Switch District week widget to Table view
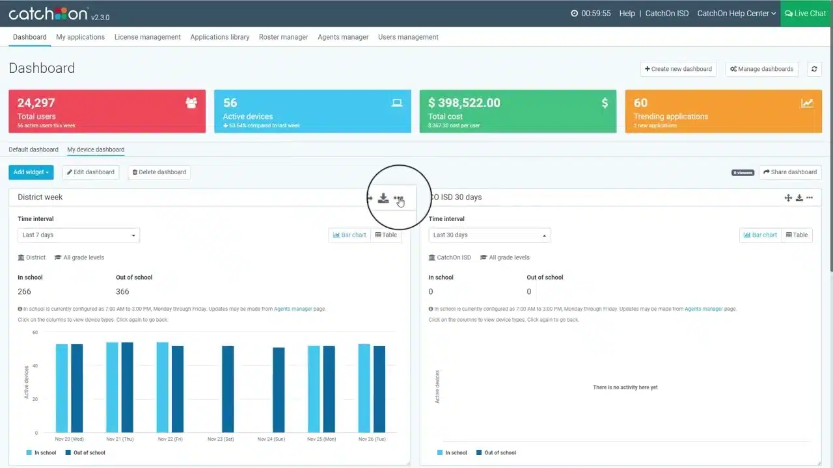 pyautogui.click(x=386, y=235)
